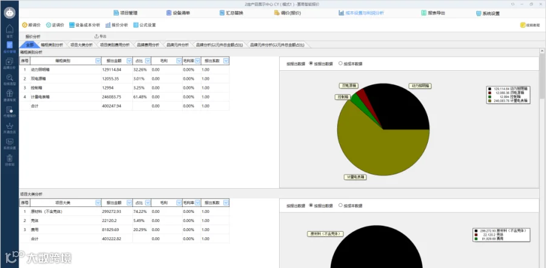Viewport: 546px width, 268px height.
Task: Open 品牌比价 in the left sidebar
Action: pos(9,63)
